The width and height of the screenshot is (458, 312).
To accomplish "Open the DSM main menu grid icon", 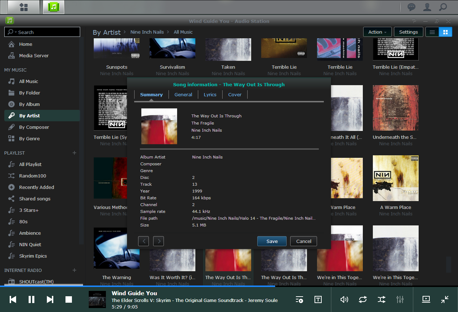I will [x=23, y=7].
